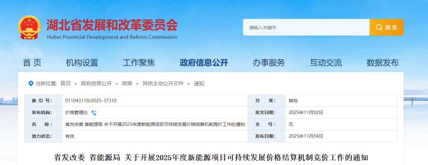
Task: Click the 价格管理处 publisher text
Action: coord(76,112)
